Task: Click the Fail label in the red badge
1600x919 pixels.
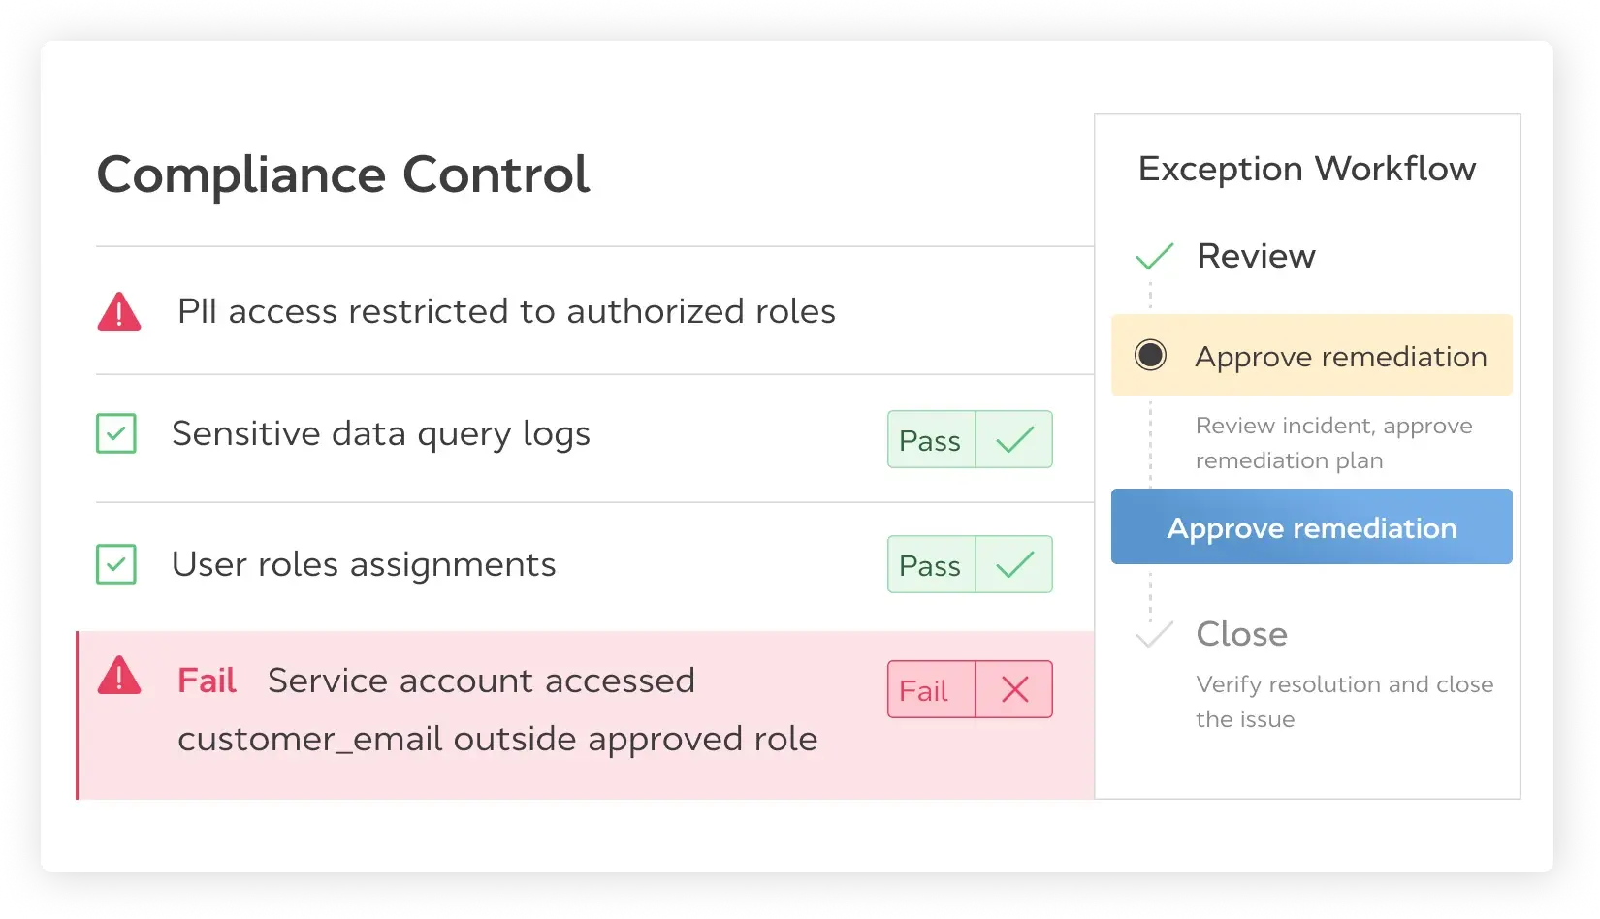Action: click(924, 690)
